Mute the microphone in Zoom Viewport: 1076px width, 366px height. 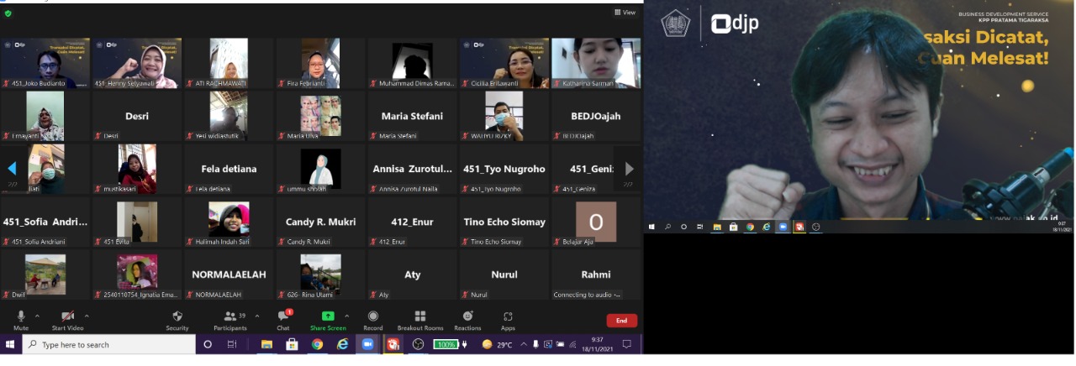click(x=21, y=317)
